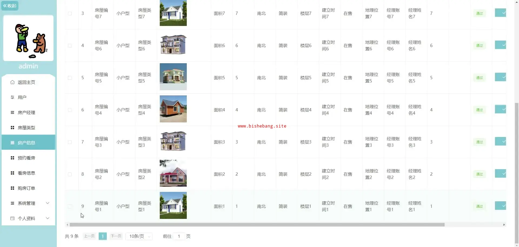View the house photo in the 房屋编号2 row
Screen dimensions: 519x247
pyautogui.click(x=173, y=173)
